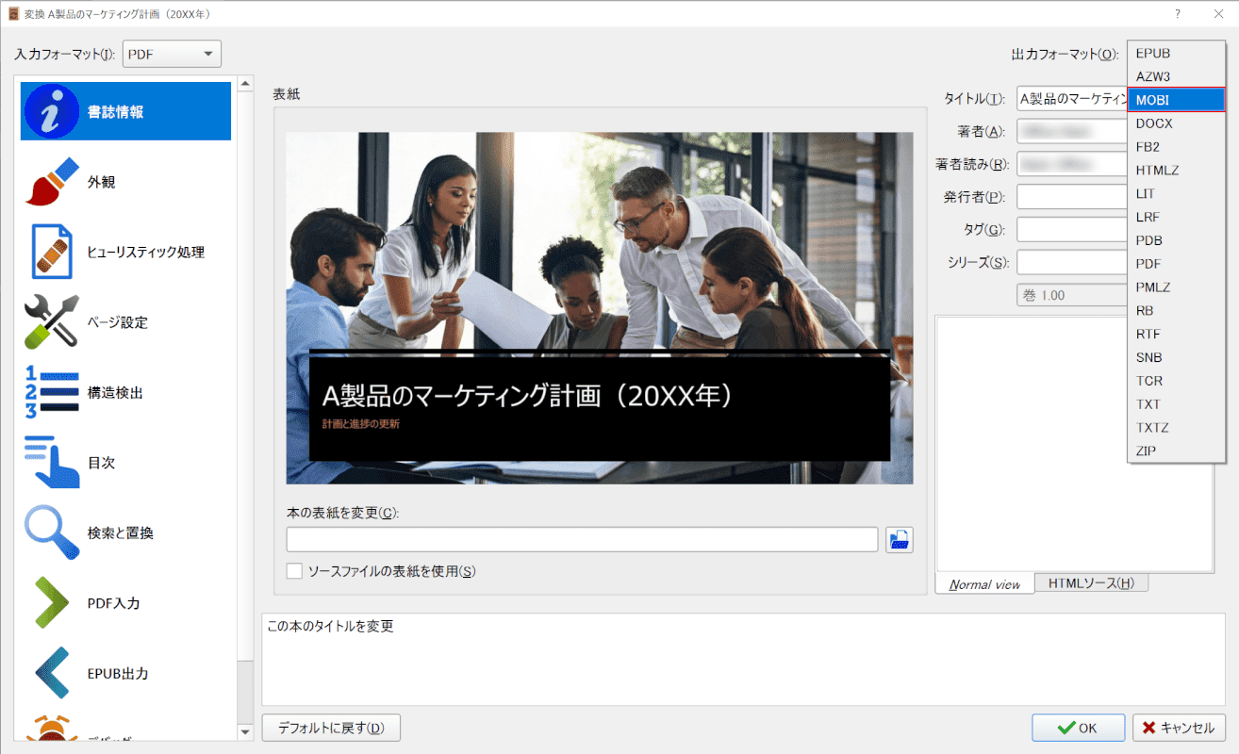Select RTF output format
1239x754 pixels.
click(1176, 334)
